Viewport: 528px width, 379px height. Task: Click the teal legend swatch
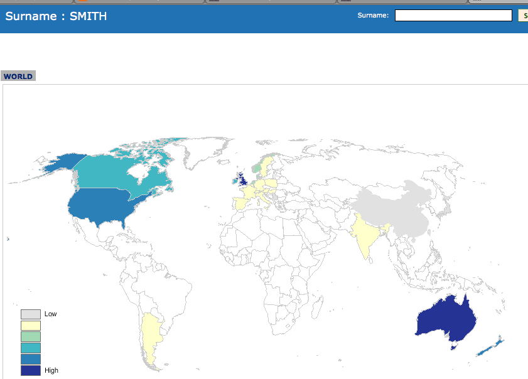pos(31,348)
